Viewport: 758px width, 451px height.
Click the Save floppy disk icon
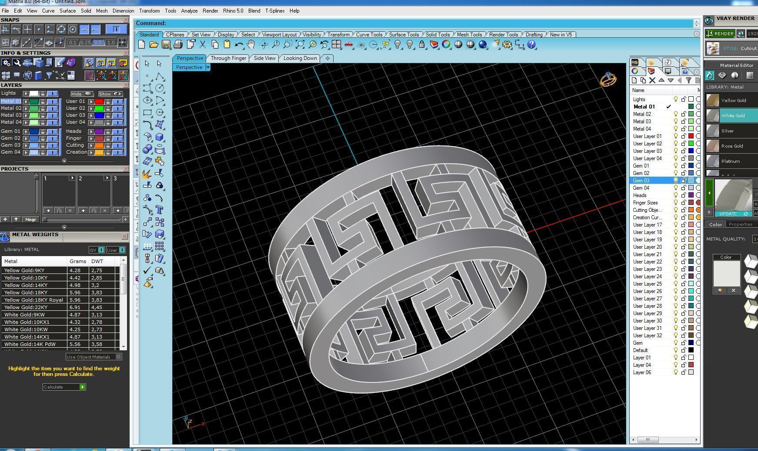[x=166, y=44]
